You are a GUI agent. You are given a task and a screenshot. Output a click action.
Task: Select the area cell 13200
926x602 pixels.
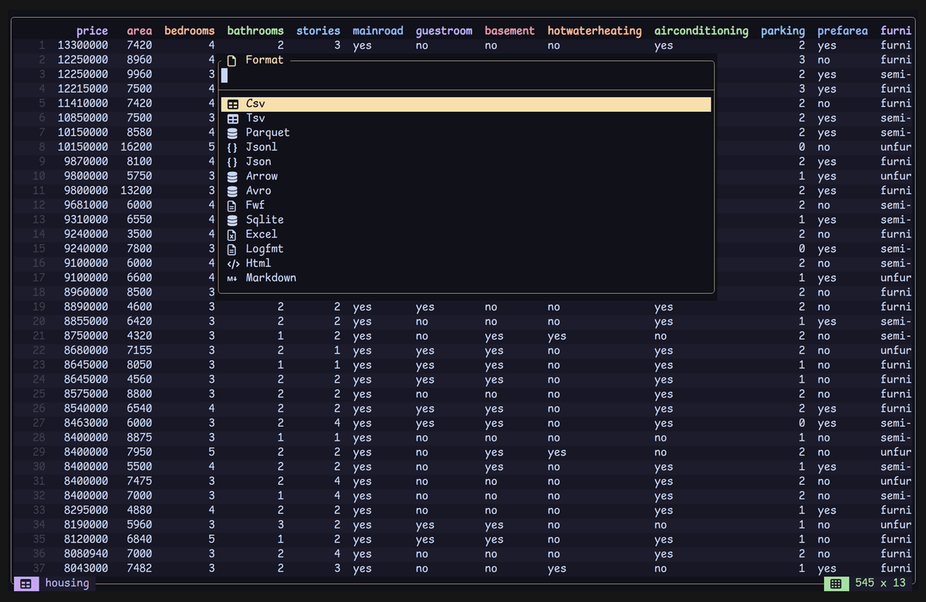137,191
